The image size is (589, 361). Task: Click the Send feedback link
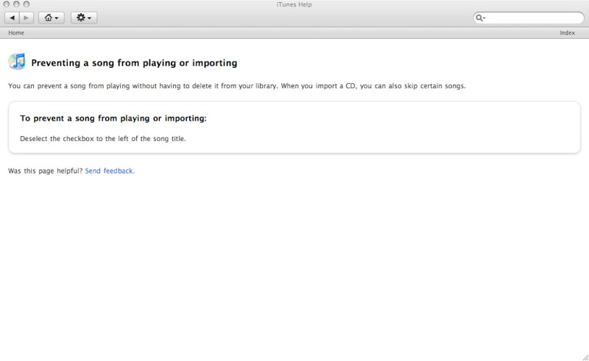tap(110, 171)
